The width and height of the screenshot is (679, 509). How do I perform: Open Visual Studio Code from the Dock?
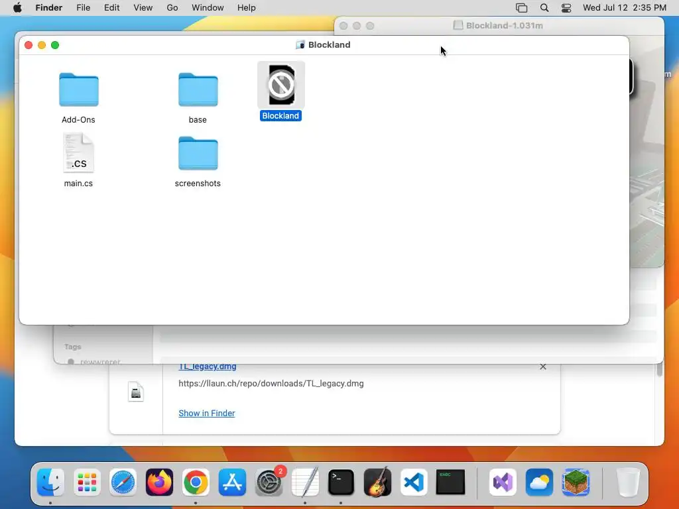(414, 482)
